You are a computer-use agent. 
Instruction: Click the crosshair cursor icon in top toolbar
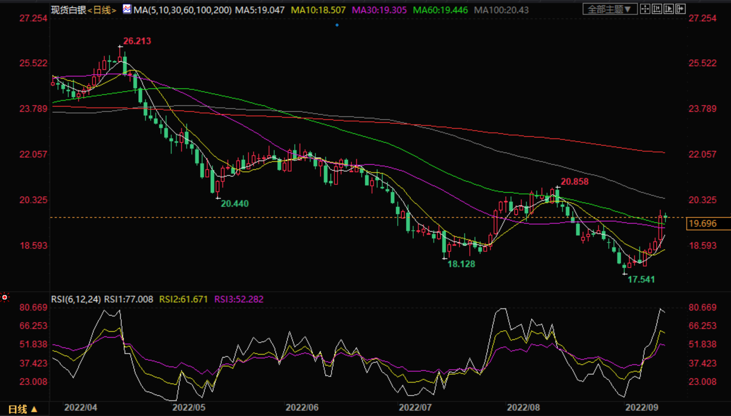click(x=645, y=9)
